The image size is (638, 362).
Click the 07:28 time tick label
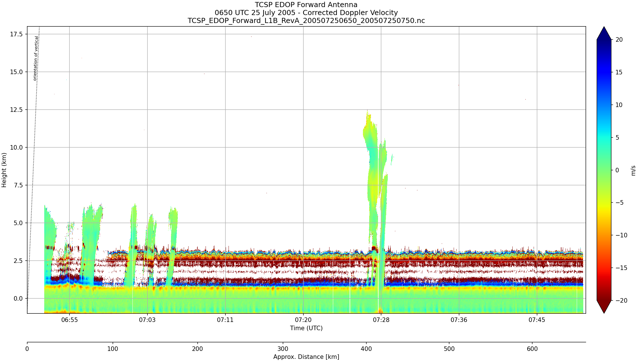pos(381,320)
